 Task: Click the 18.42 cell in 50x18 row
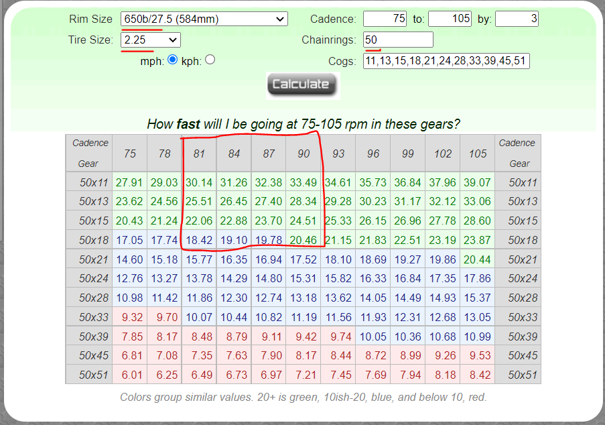click(199, 240)
